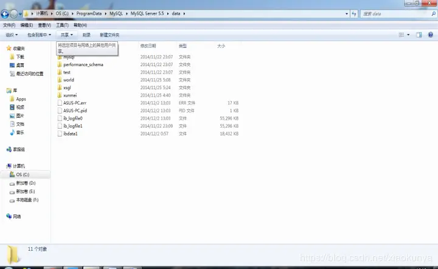
Task: Open the 文件(F) menu
Action: [x=9, y=25]
